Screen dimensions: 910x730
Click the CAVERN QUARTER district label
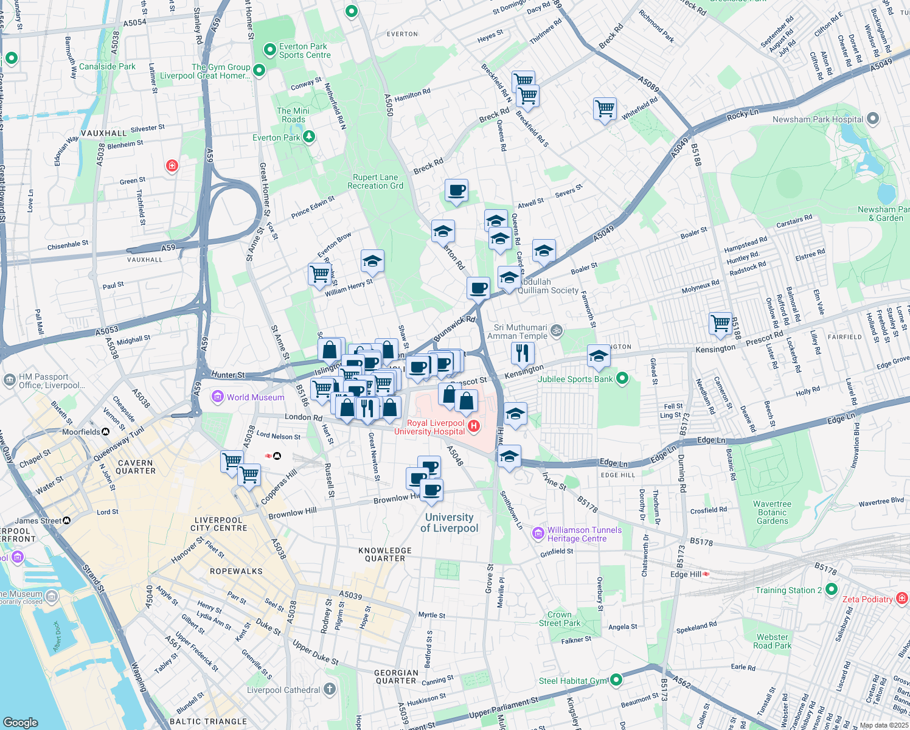135,467
